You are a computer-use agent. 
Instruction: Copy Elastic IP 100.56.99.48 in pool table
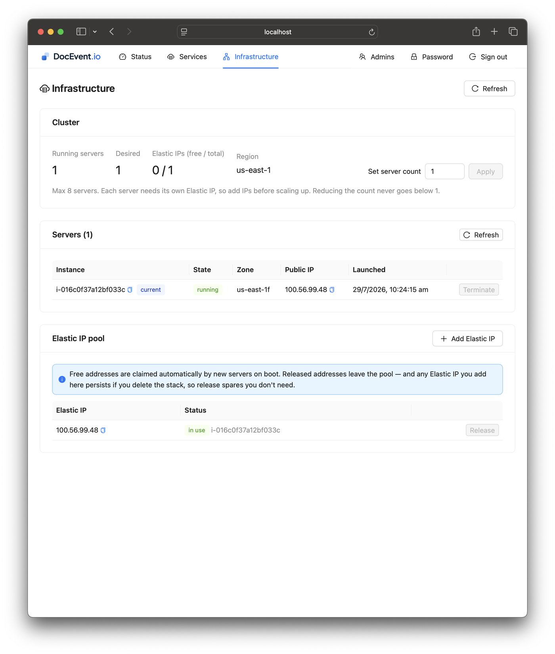[x=103, y=430]
